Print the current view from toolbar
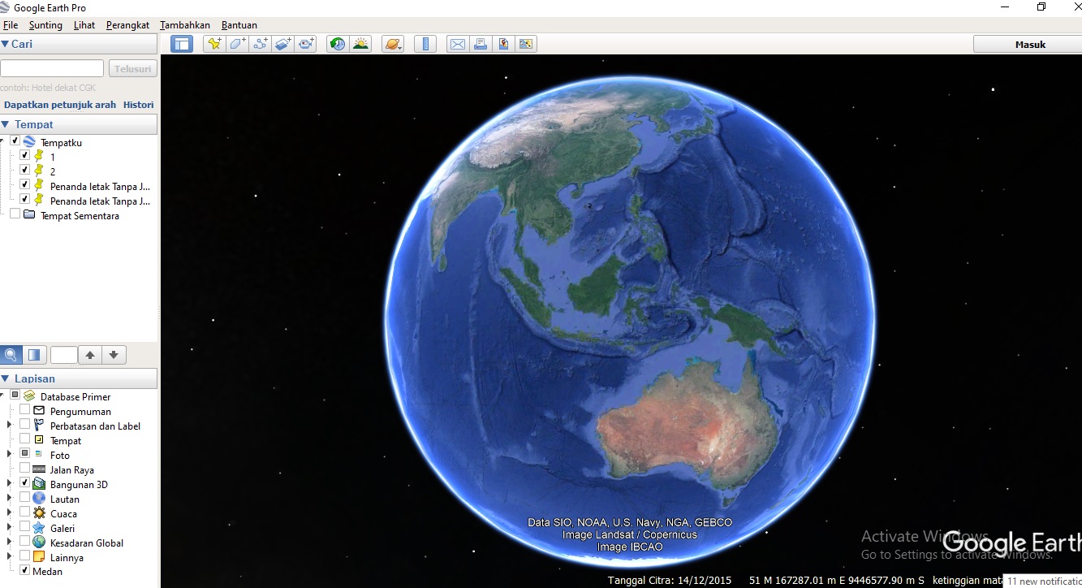This screenshot has height=588, width=1082. coord(481,44)
